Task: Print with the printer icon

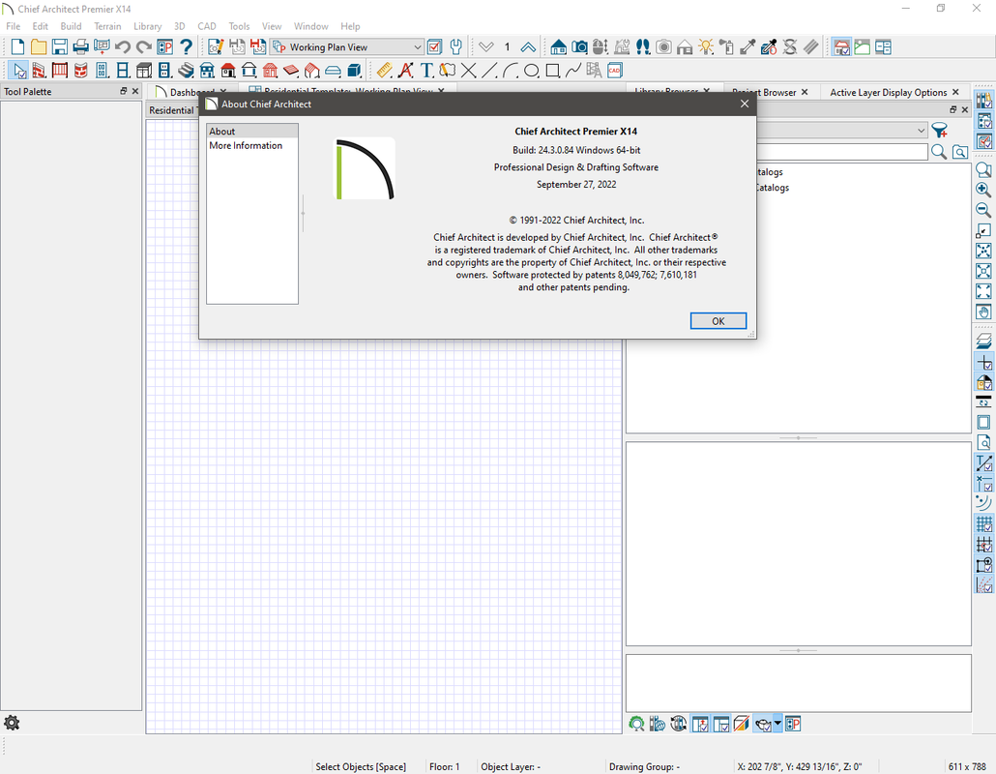Action: tap(80, 47)
